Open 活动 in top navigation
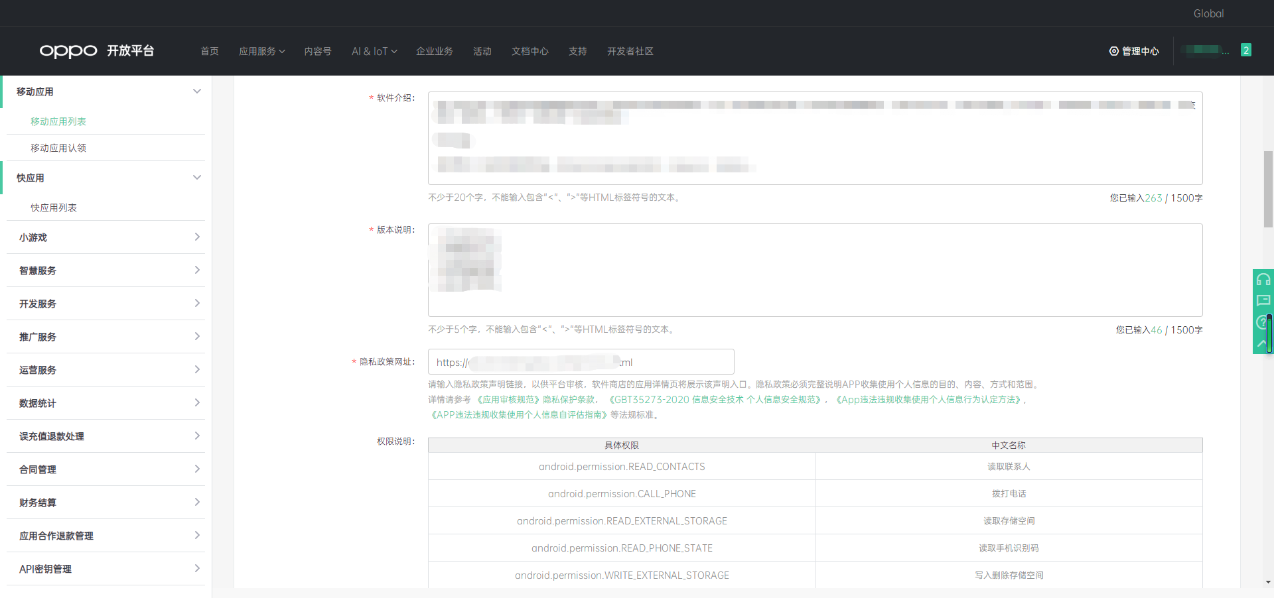Screen dimensions: 1274x598 point(482,51)
